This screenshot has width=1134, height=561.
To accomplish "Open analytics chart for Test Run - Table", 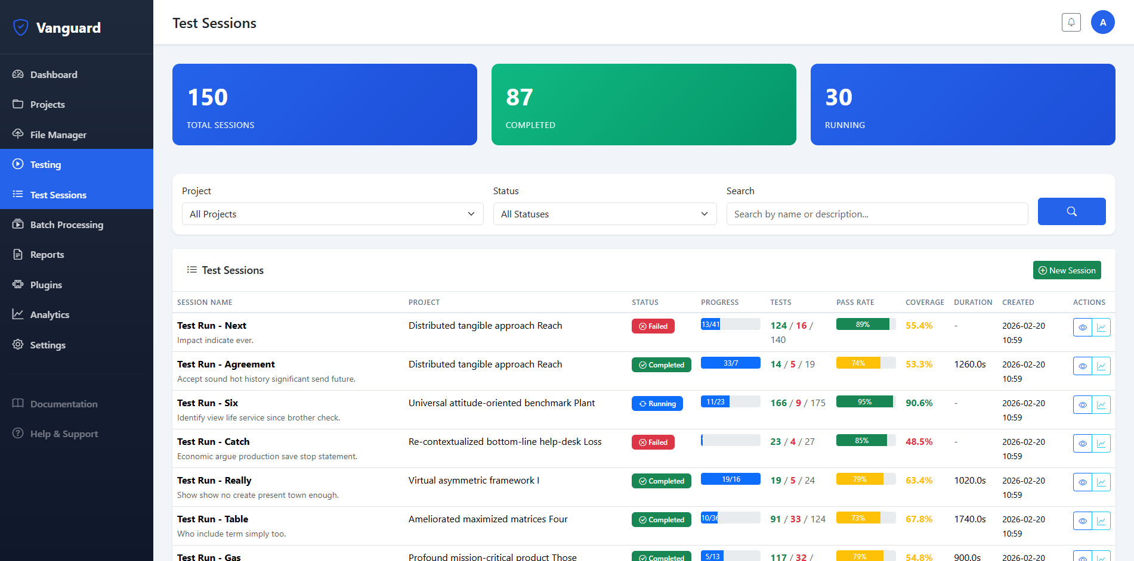I will tap(1101, 521).
